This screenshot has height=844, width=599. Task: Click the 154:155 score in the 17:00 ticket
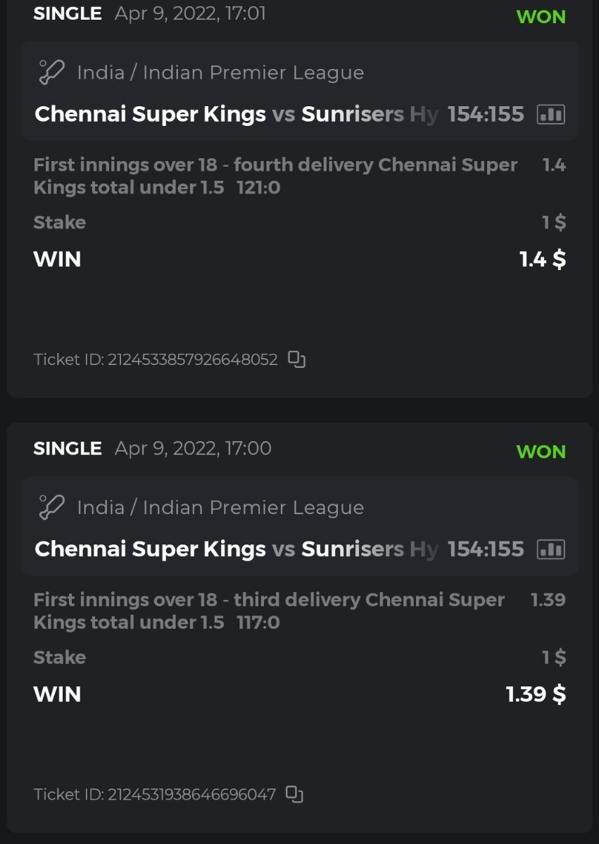(x=486, y=549)
